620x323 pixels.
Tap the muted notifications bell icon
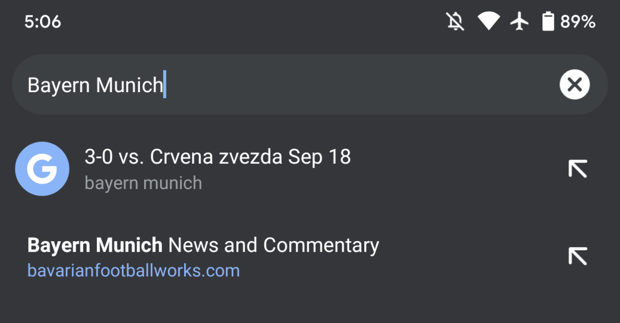pyautogui.click(x=455, y=22)
